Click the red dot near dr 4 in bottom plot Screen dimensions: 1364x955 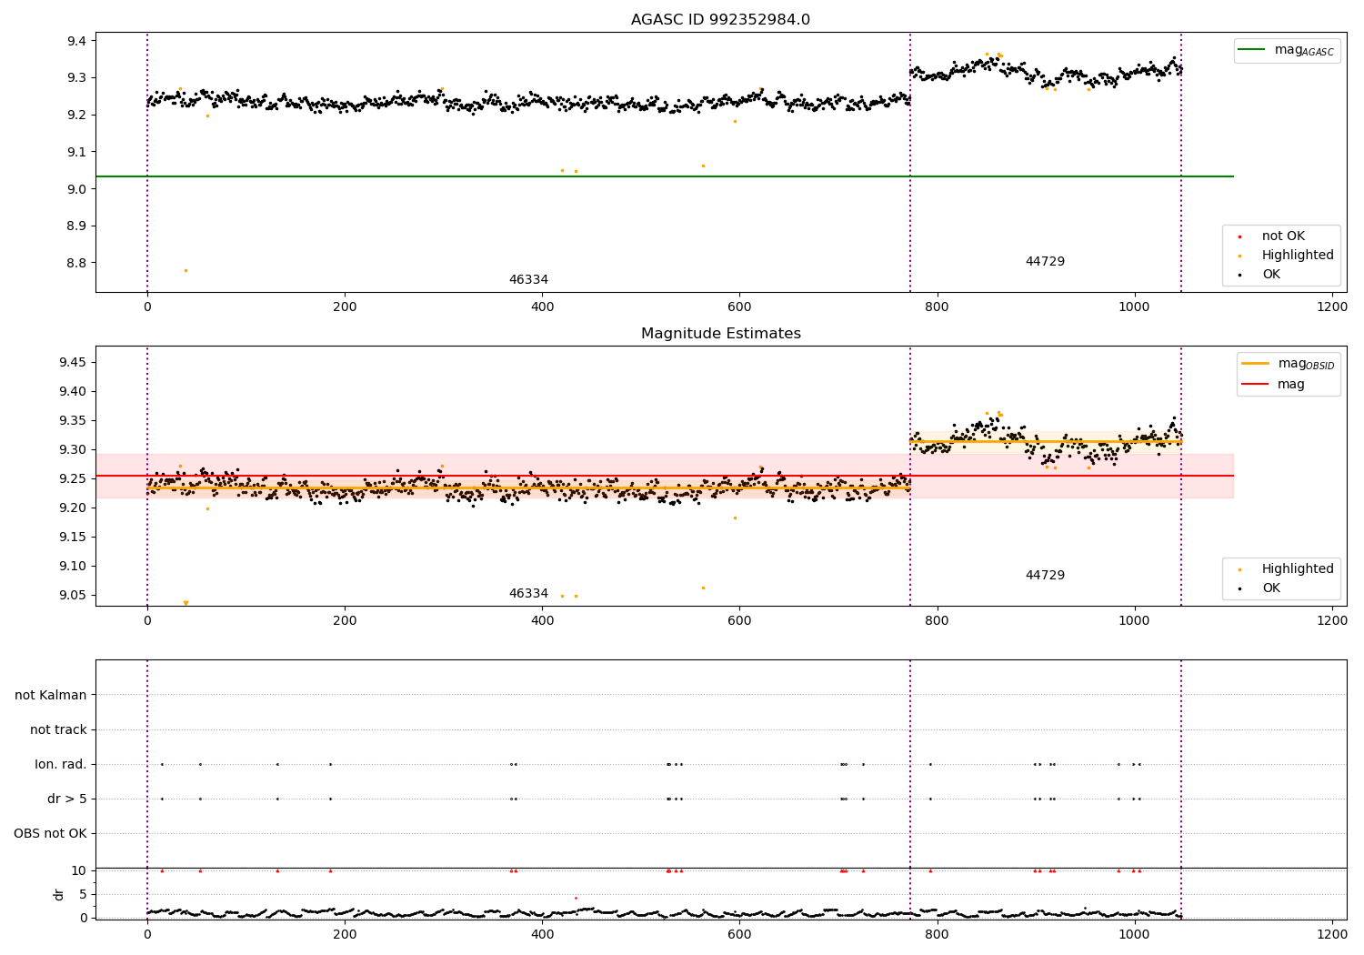[x=576, y=899]
